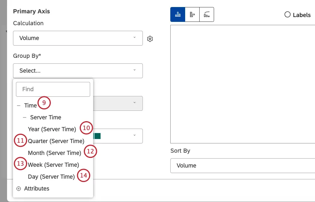Collapse the Server Time minus icon
This screenshot has width=315, height=202.
coord(24,117)
